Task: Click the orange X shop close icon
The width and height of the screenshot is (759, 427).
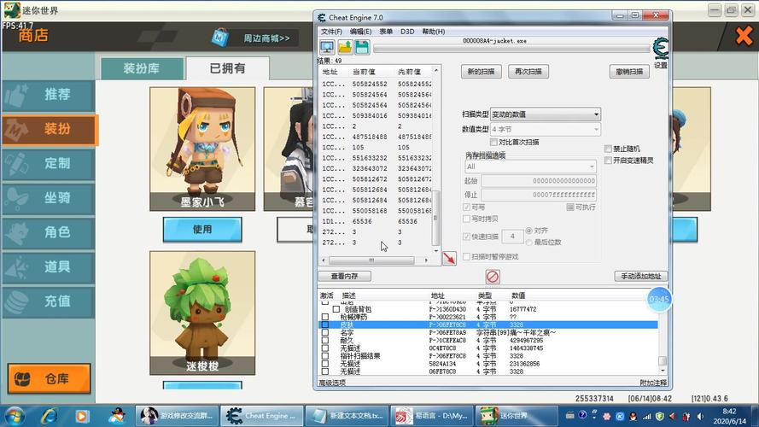Action: point(744,37)
